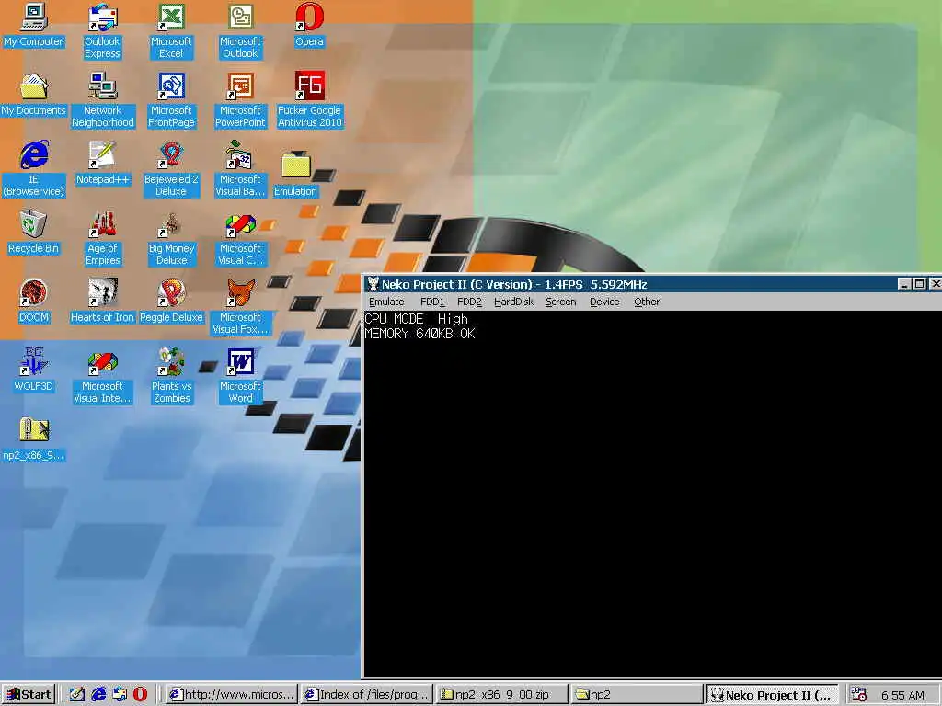The height and width of the screenshot is (706, 942).
Task: Click the Neko Project II taskbar button
Action: click(772, 695)
